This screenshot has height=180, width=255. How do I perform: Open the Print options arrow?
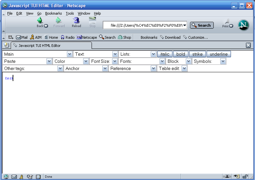[x=231, y=26]
